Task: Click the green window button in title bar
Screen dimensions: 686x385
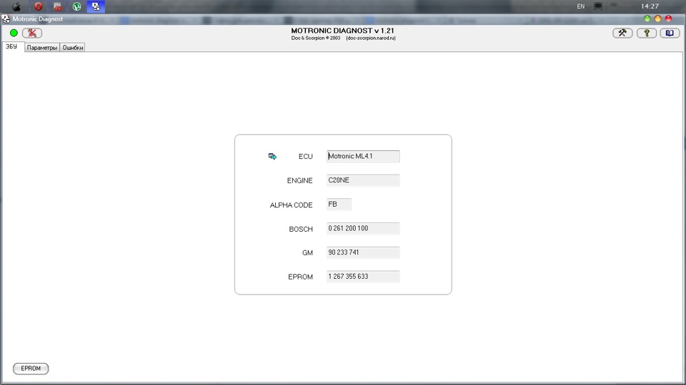Action: coord(647,19)
